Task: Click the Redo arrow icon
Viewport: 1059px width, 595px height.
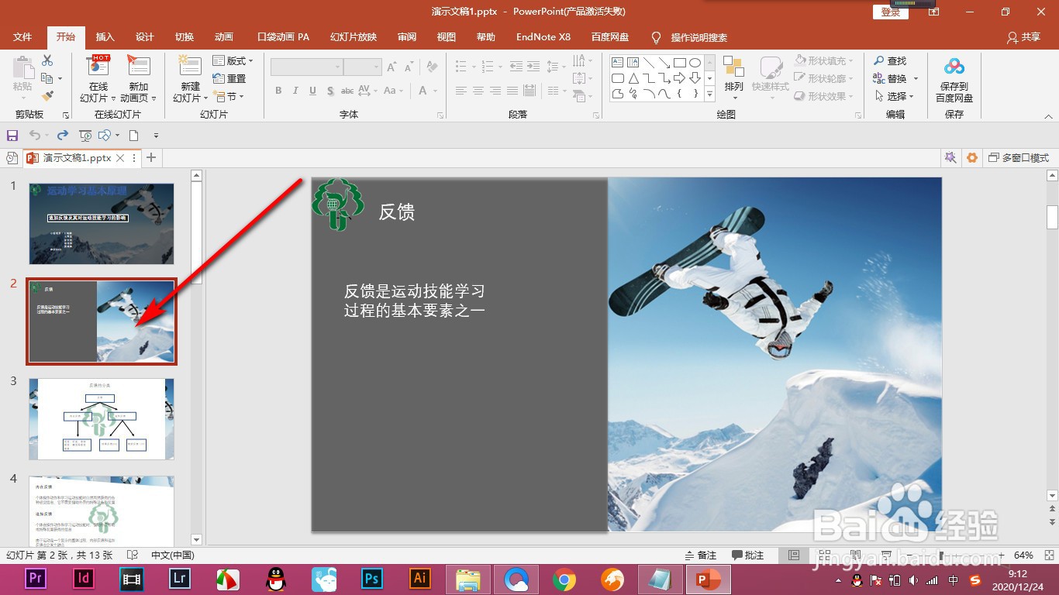Action: coord(63,136)
